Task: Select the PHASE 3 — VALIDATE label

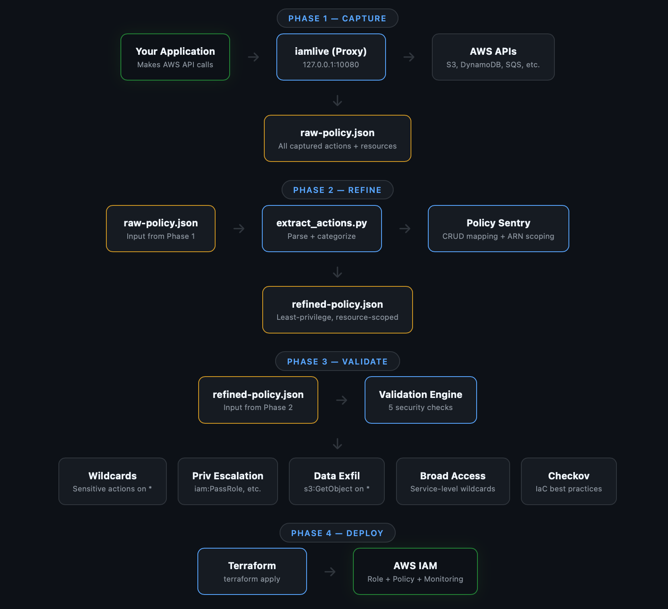Action: click(337, 362)
